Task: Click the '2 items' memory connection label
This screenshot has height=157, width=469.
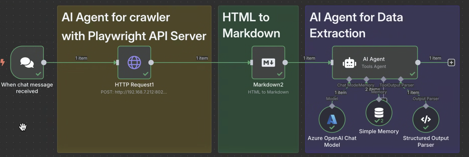Action: point(372,89)
